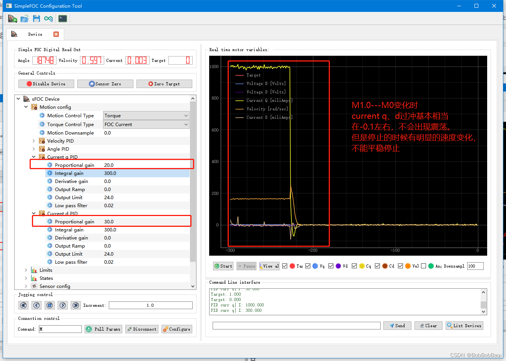Click the Sensor Zero button
Screen dimensions: 506x361
coord(105,84)
